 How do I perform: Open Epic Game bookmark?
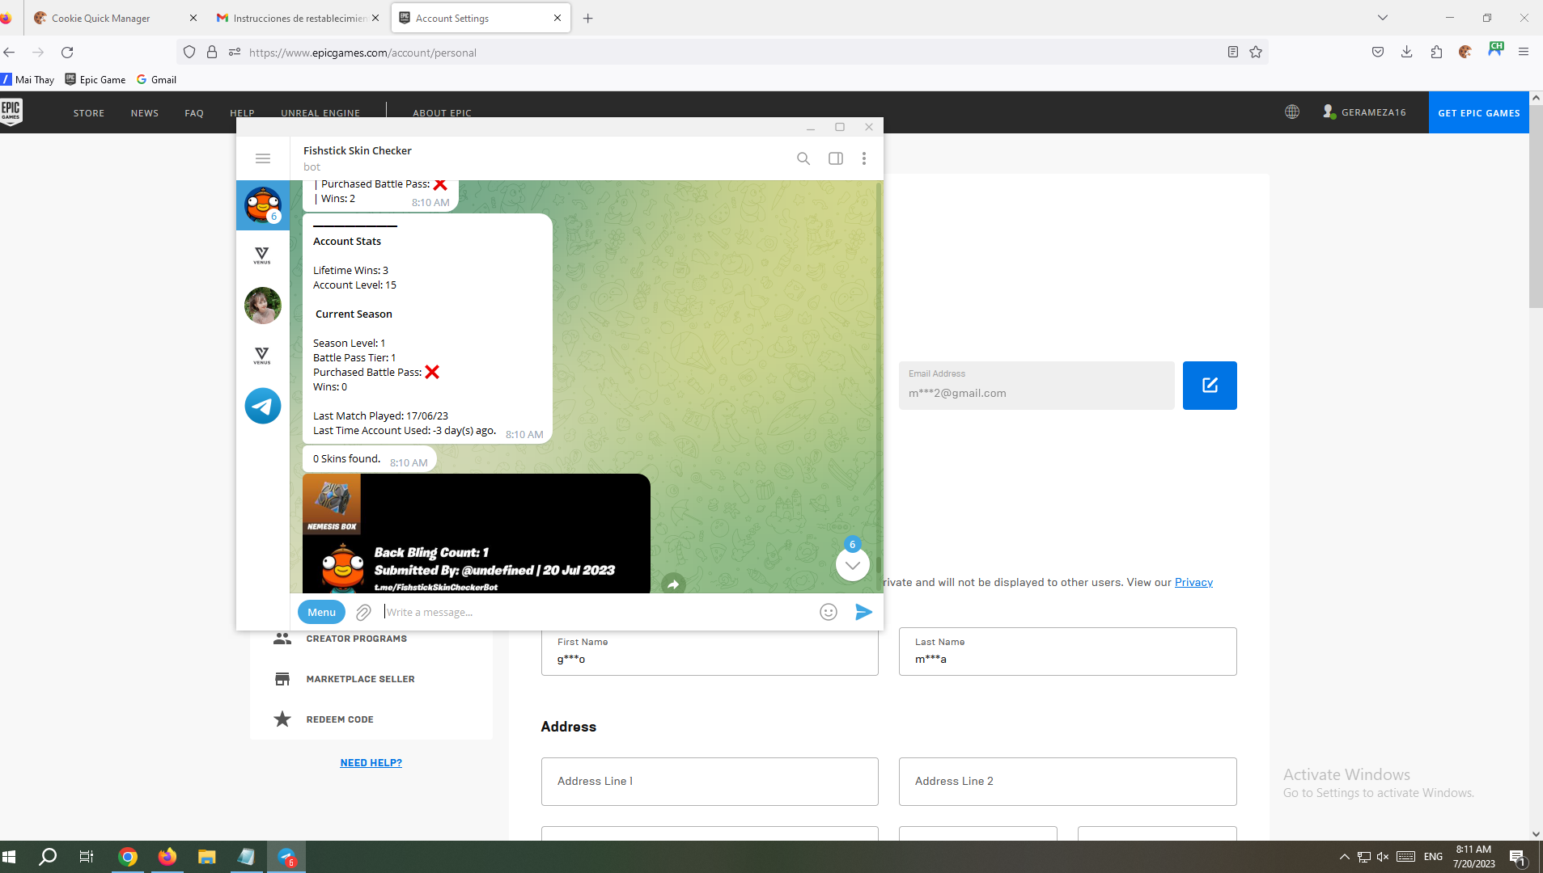(95, 79)
